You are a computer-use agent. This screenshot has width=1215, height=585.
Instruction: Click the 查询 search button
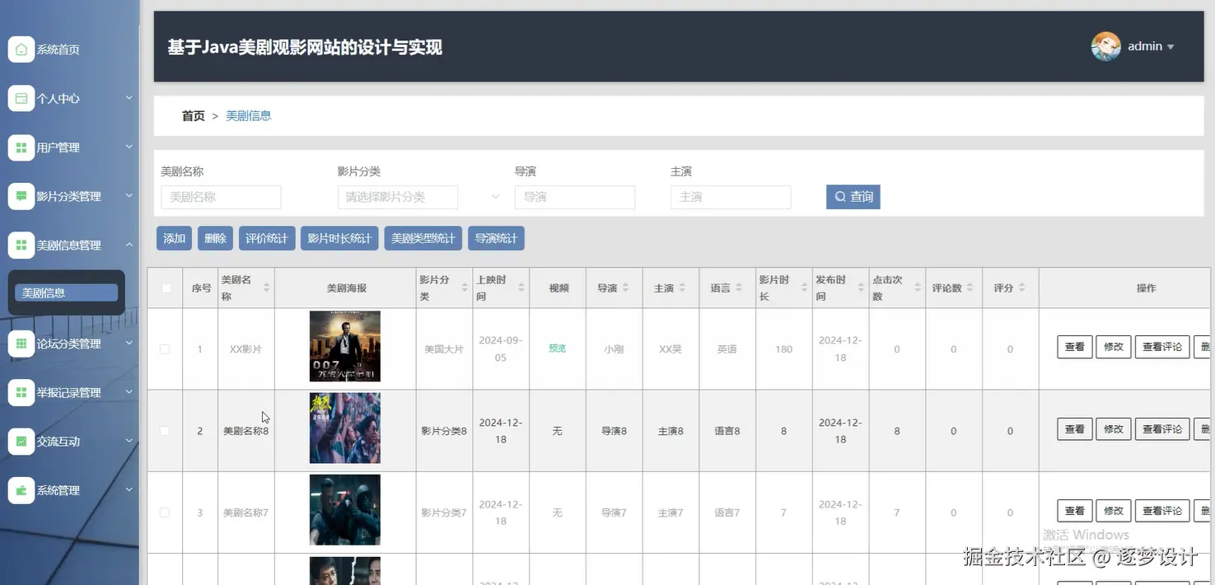(x=853, y=197)
